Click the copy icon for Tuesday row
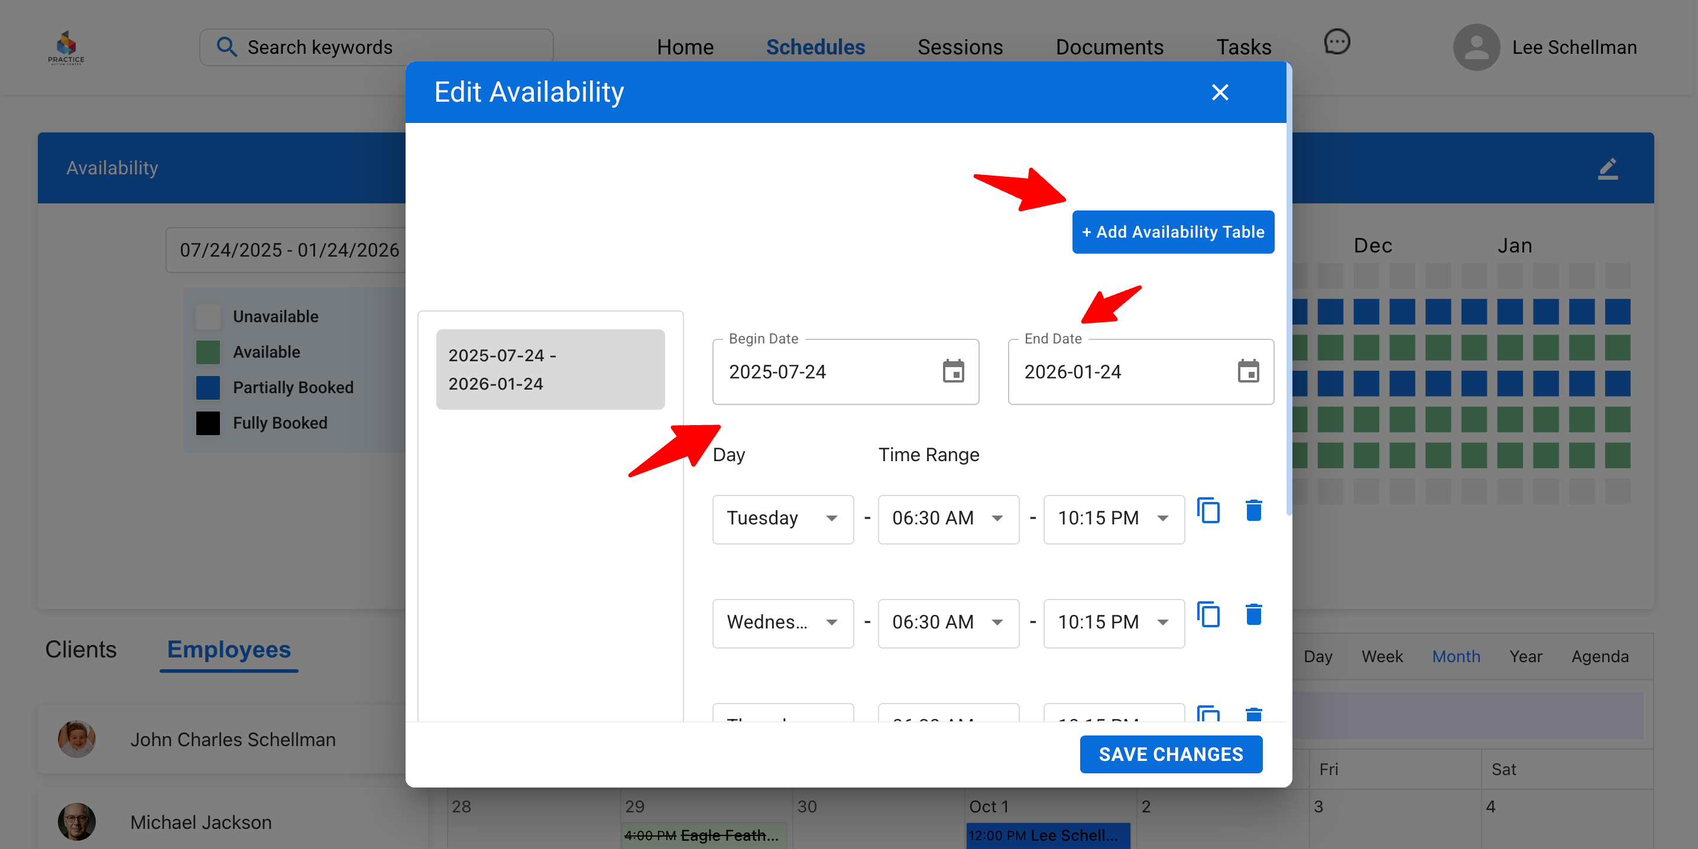Viewport: 1698px width, 849px height. click(1208, 511)
